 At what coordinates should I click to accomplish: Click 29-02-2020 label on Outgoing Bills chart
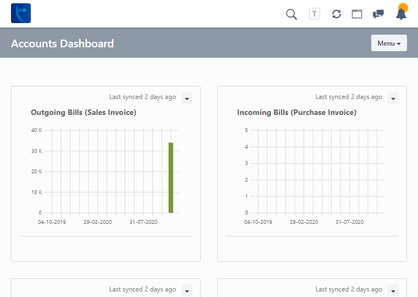97,222
